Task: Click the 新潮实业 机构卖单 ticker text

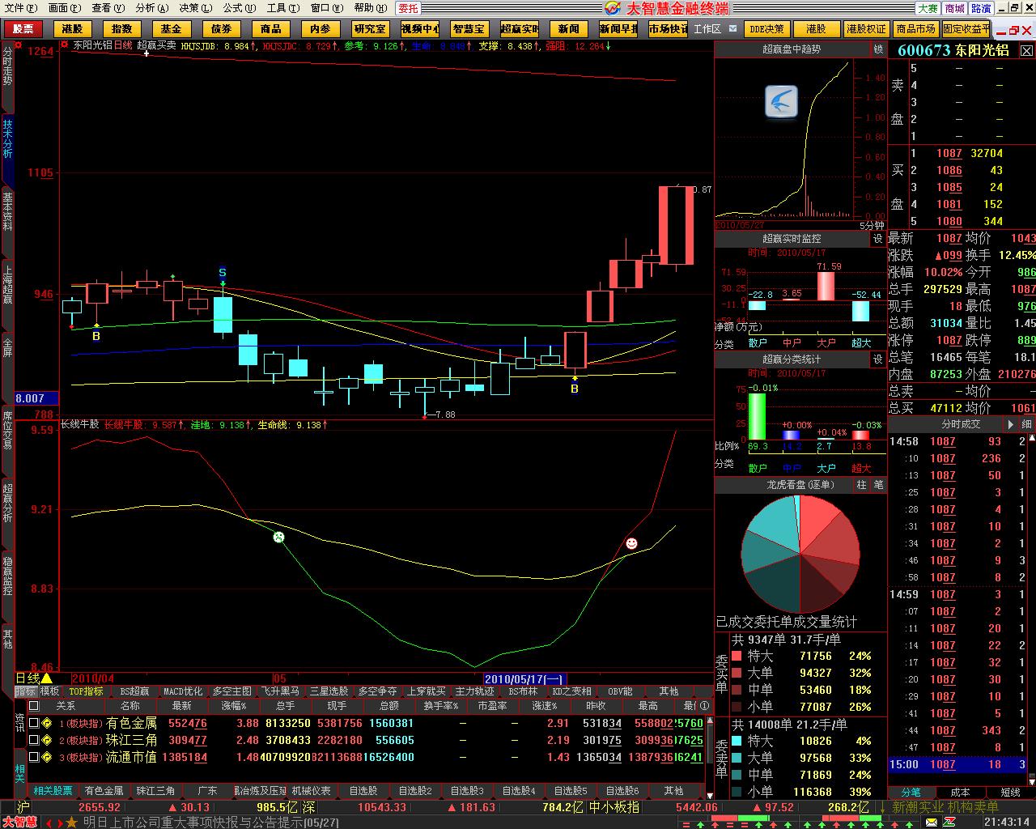Action: [x=945, y=807]
